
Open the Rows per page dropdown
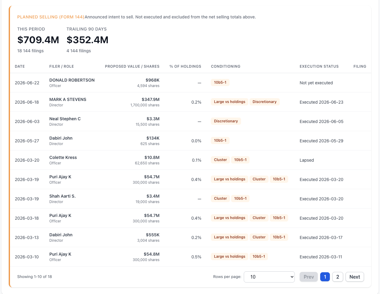click(x=269, y=277)
